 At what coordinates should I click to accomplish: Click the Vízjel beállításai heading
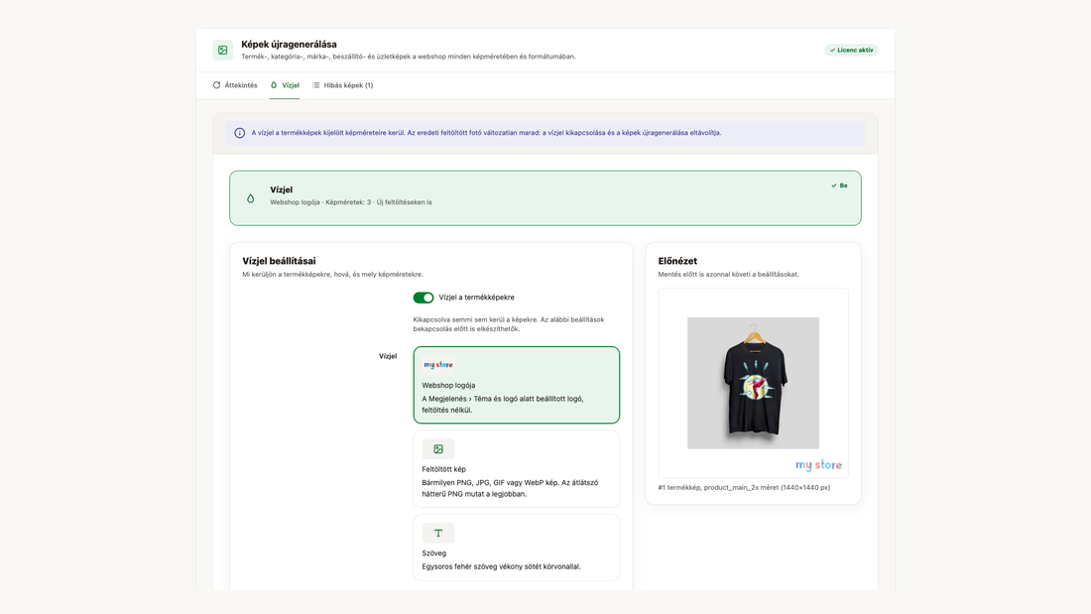coord(279,261)
